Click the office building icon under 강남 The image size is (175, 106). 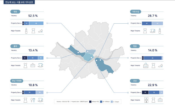click(x=146, y=100)
